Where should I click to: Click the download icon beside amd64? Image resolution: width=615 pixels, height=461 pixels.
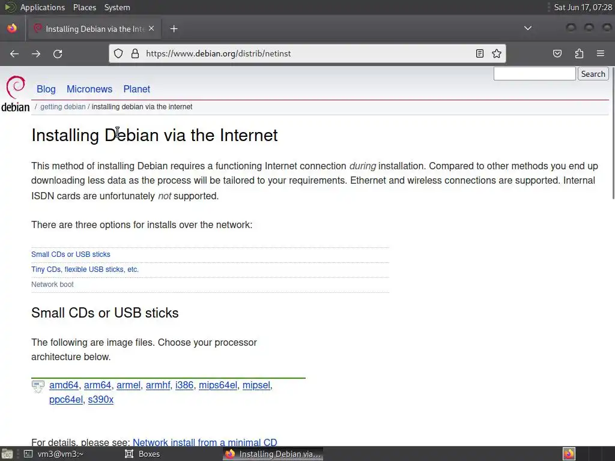coord(38,387)
